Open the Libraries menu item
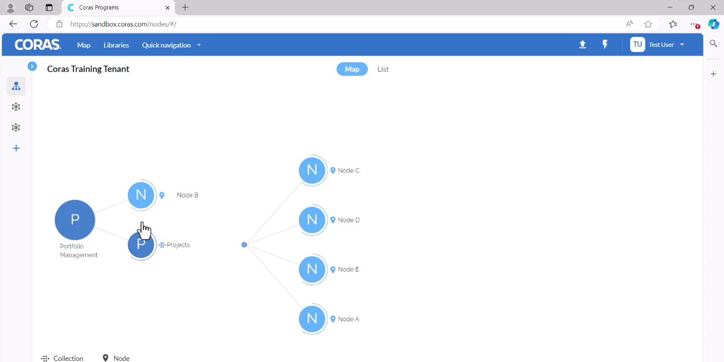Viewport: 724px width, 362px height. click(116, 45)
